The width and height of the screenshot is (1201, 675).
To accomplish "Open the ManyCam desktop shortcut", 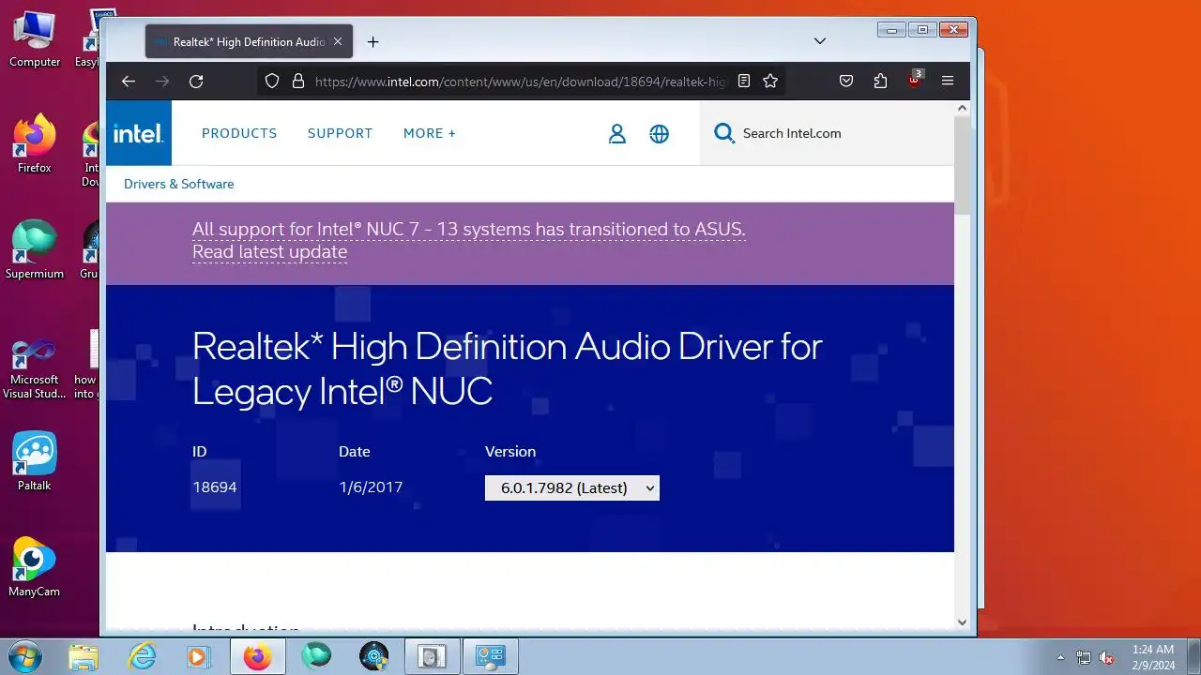I will tap(35, 567).
